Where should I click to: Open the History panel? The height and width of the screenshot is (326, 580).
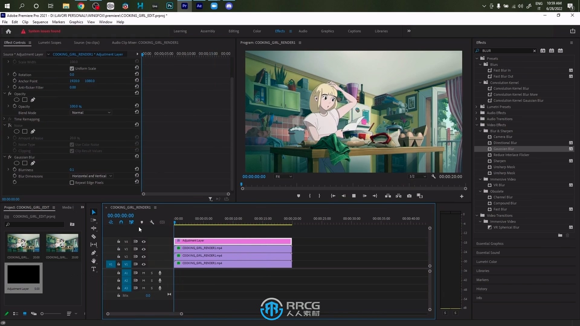pyautogui.click(x=482, y=289)
